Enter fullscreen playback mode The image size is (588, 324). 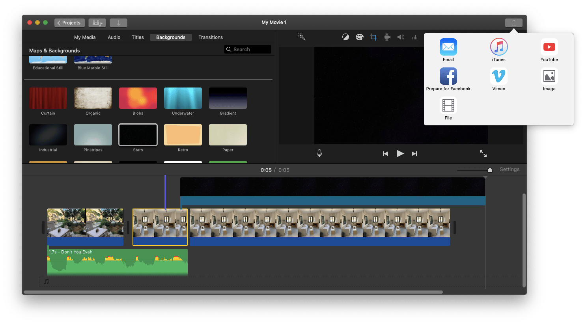(483, 153)
